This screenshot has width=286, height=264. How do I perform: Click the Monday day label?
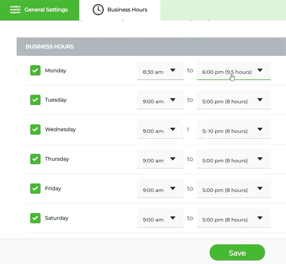click(x=55, y=71)
